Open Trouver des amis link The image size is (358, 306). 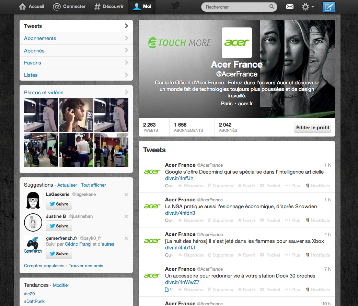coord(86,266)
